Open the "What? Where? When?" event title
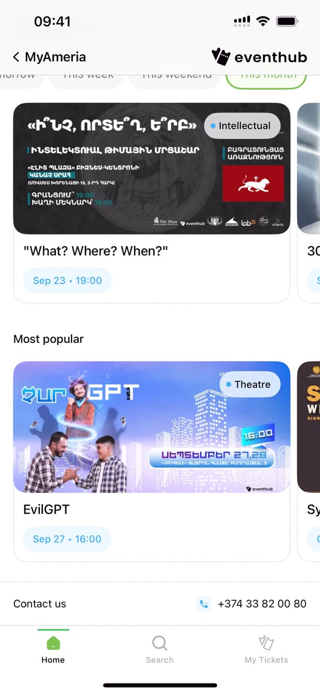The width and height of the screenshot is (320, 694). (96, 251)
